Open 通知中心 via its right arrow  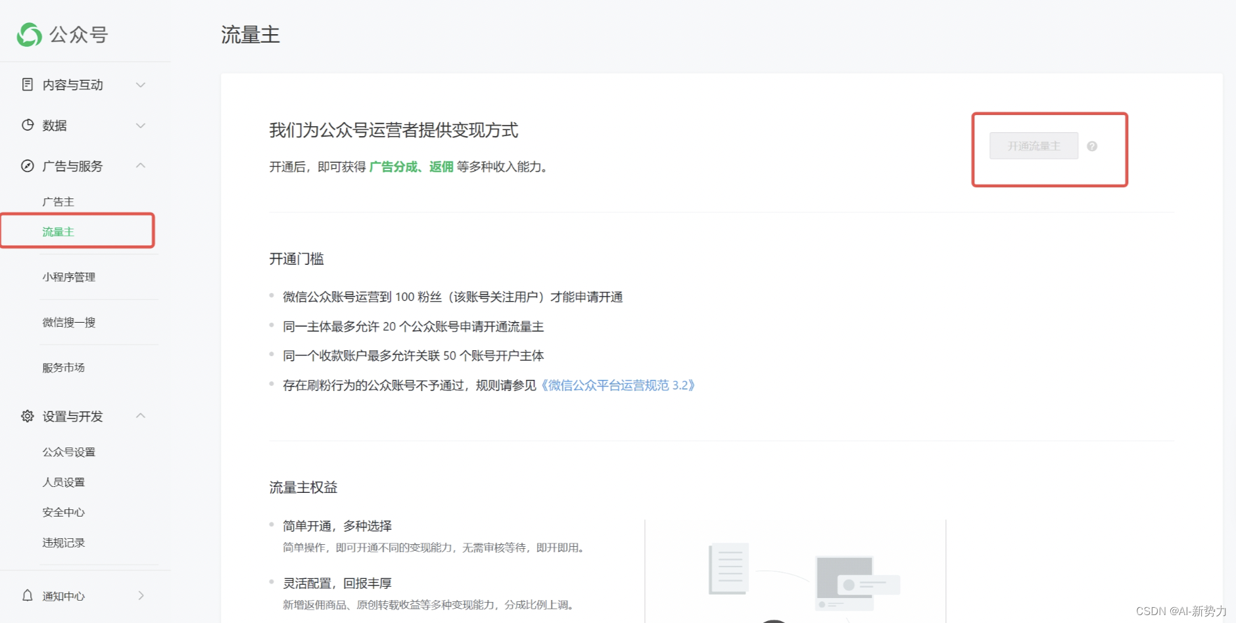coord(141,595)
